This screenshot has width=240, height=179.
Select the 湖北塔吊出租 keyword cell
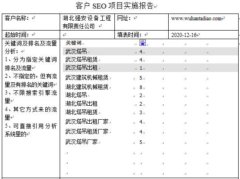click(81, 103)
